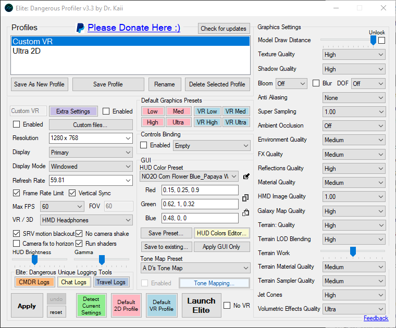Click the Launch Elite button
The width and height of the screenshot is (396, 328).
(x=201, y=305)
